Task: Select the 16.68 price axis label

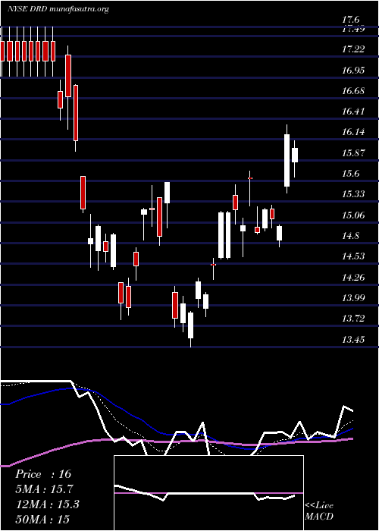Action: pos(353,91)
